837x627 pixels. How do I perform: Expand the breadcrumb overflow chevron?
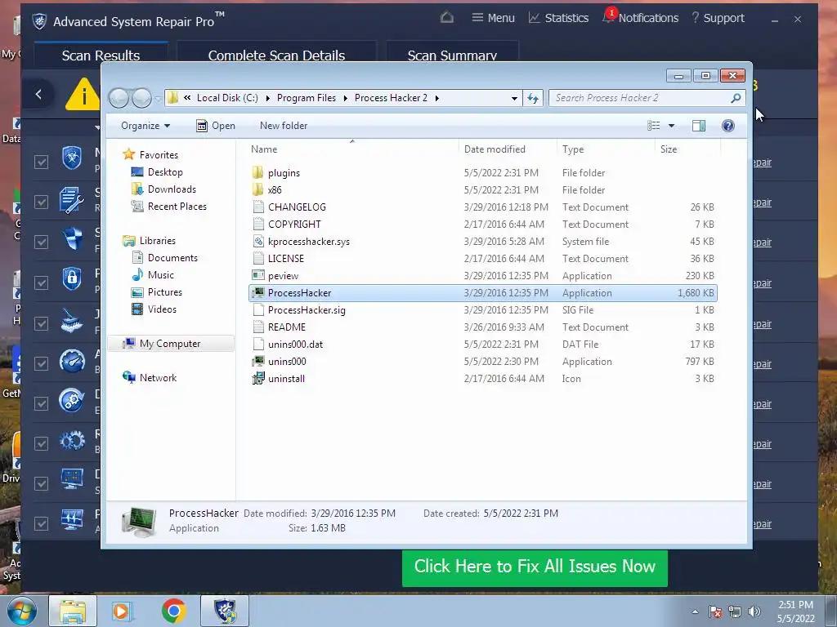[x=187, y=98]
